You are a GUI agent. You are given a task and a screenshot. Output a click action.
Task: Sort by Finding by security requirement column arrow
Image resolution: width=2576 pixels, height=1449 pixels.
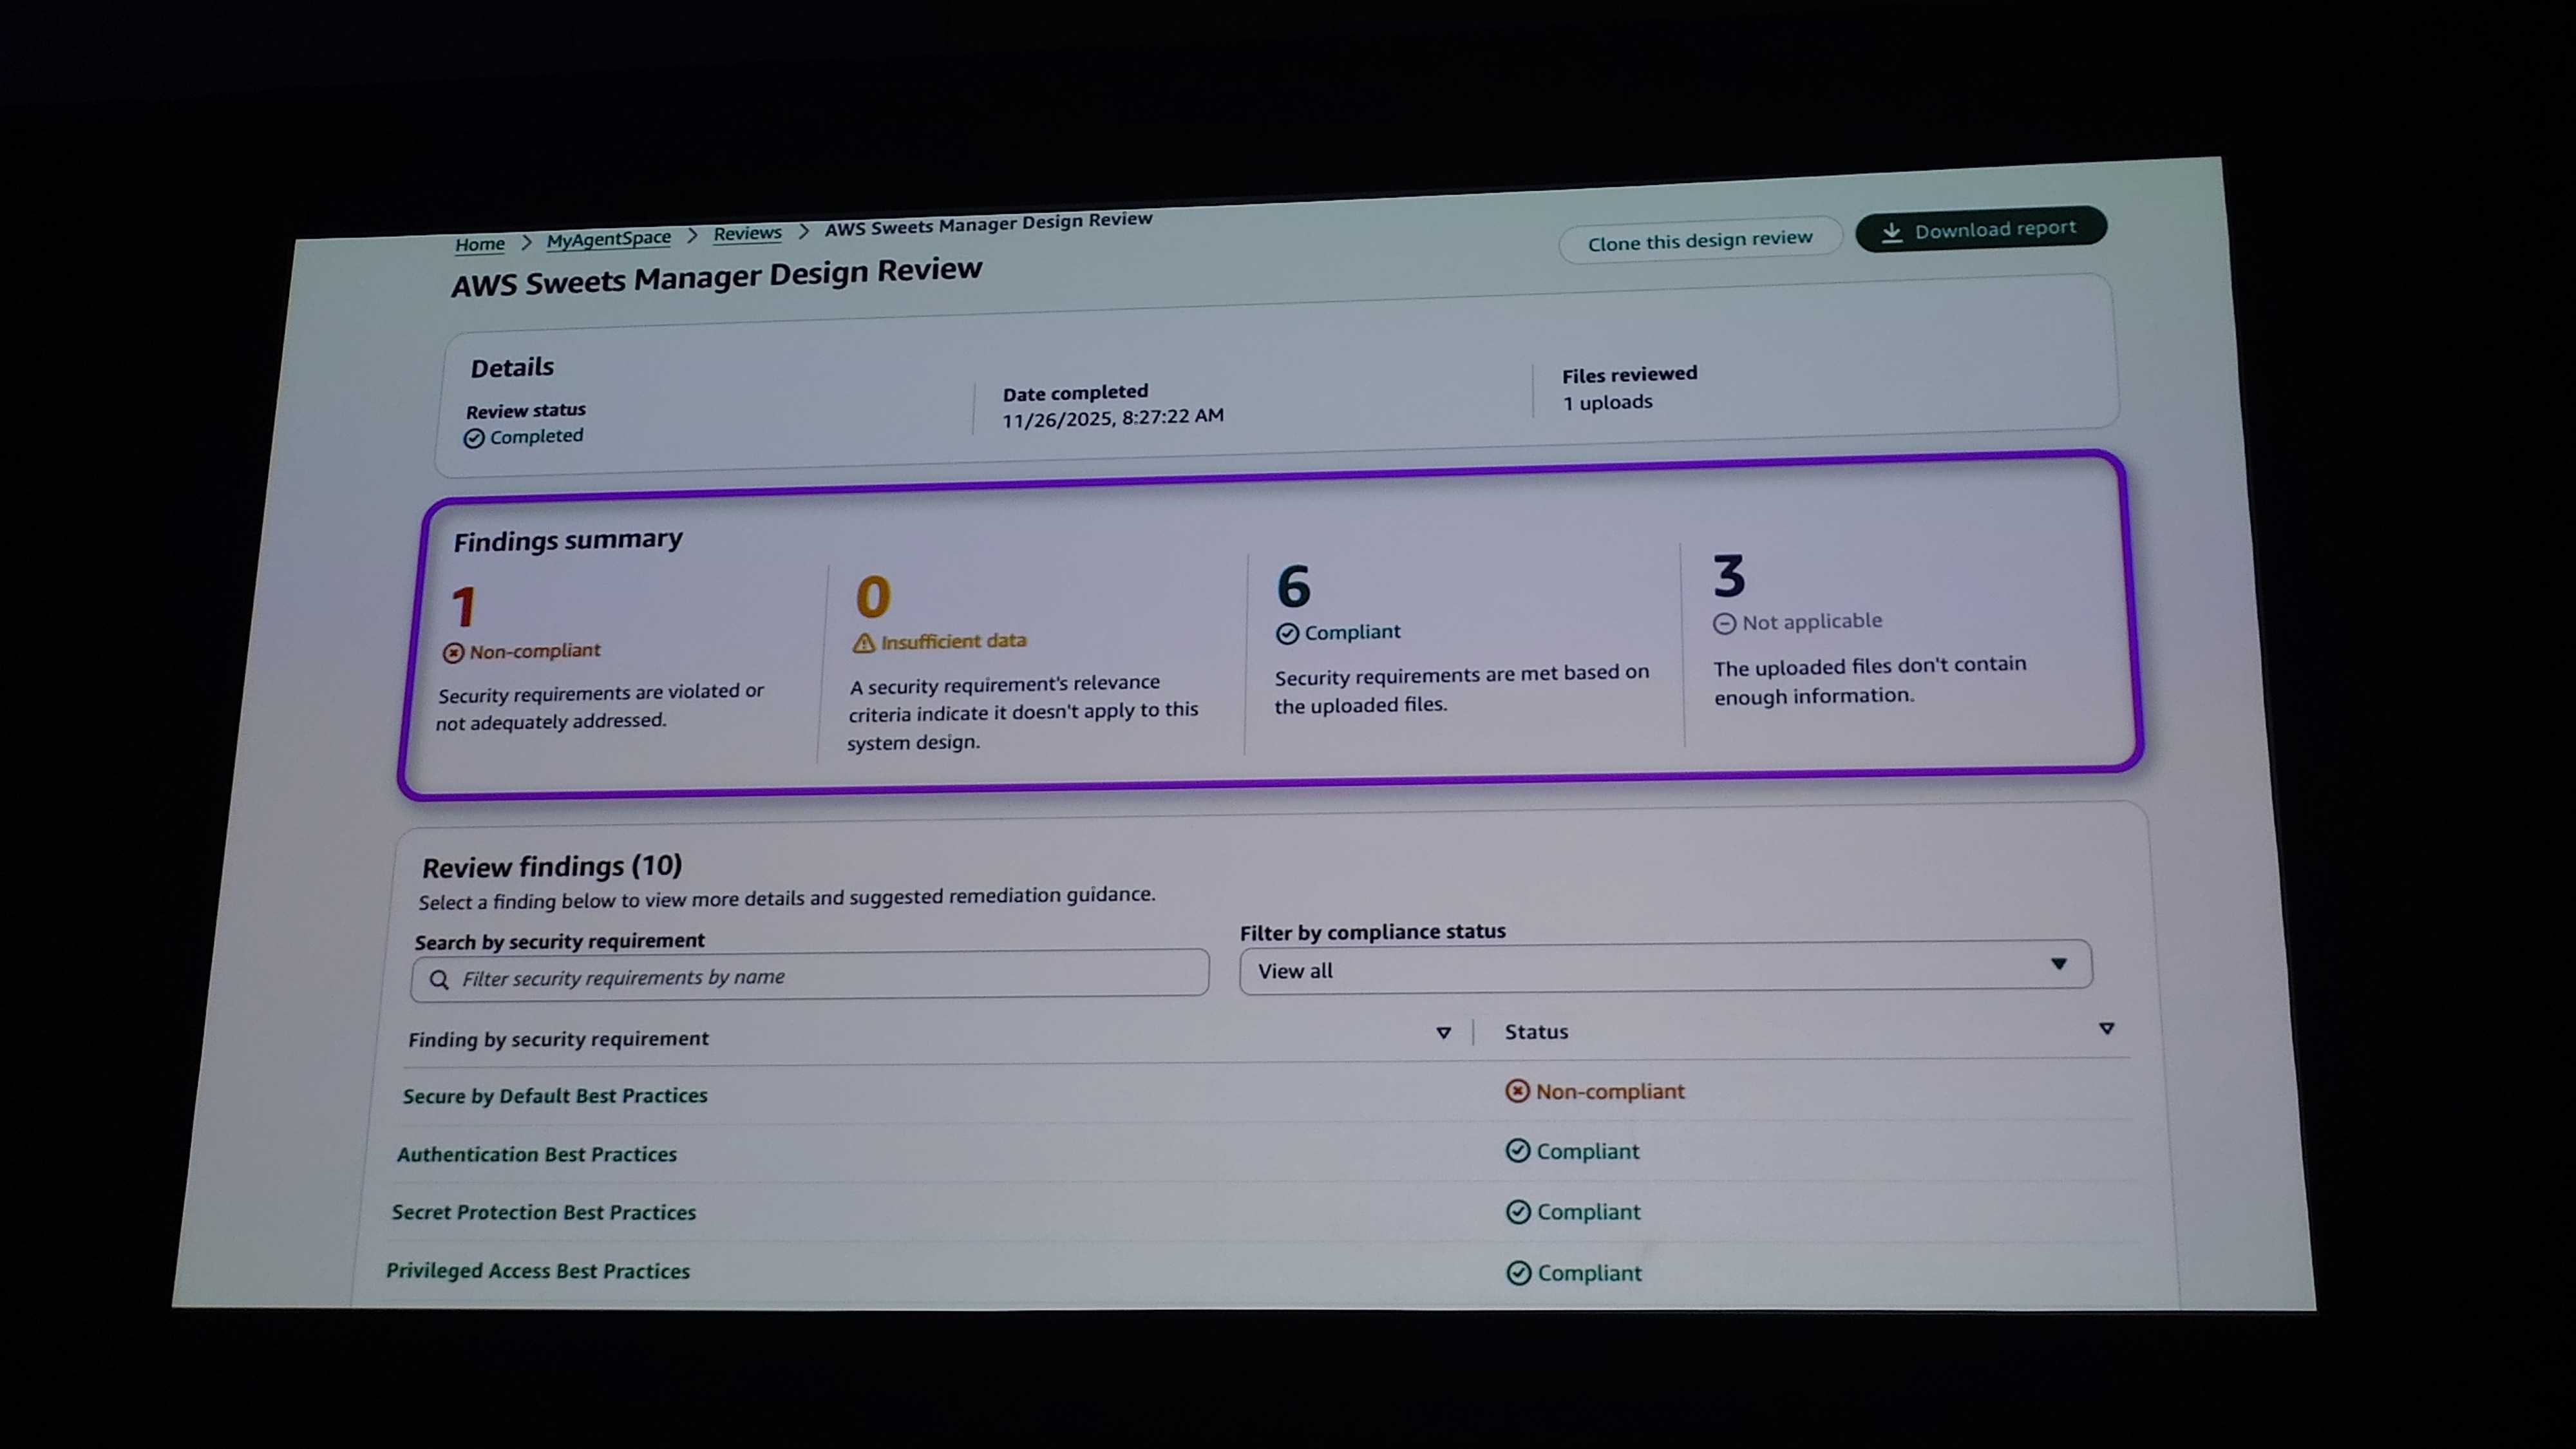point(1443,1033)
